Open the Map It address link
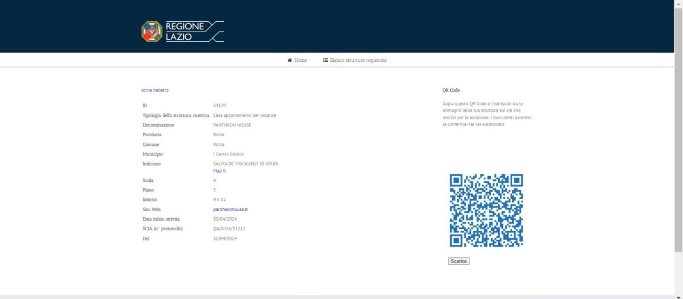This screenshot has height=299, width=683. 219,171
